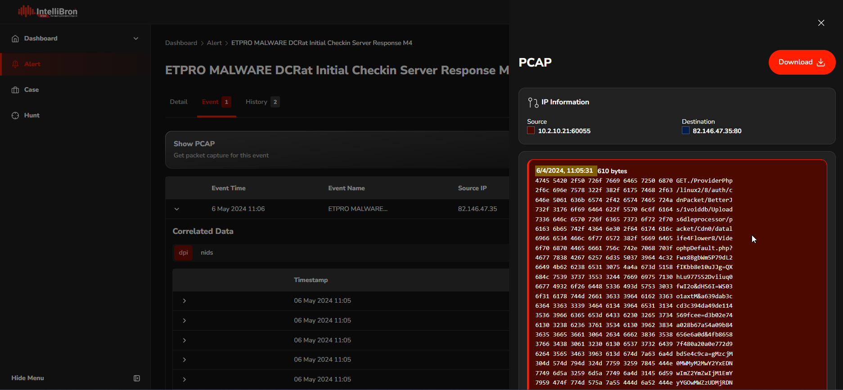Click the Hunt crosshair icon

click(15, 116)
